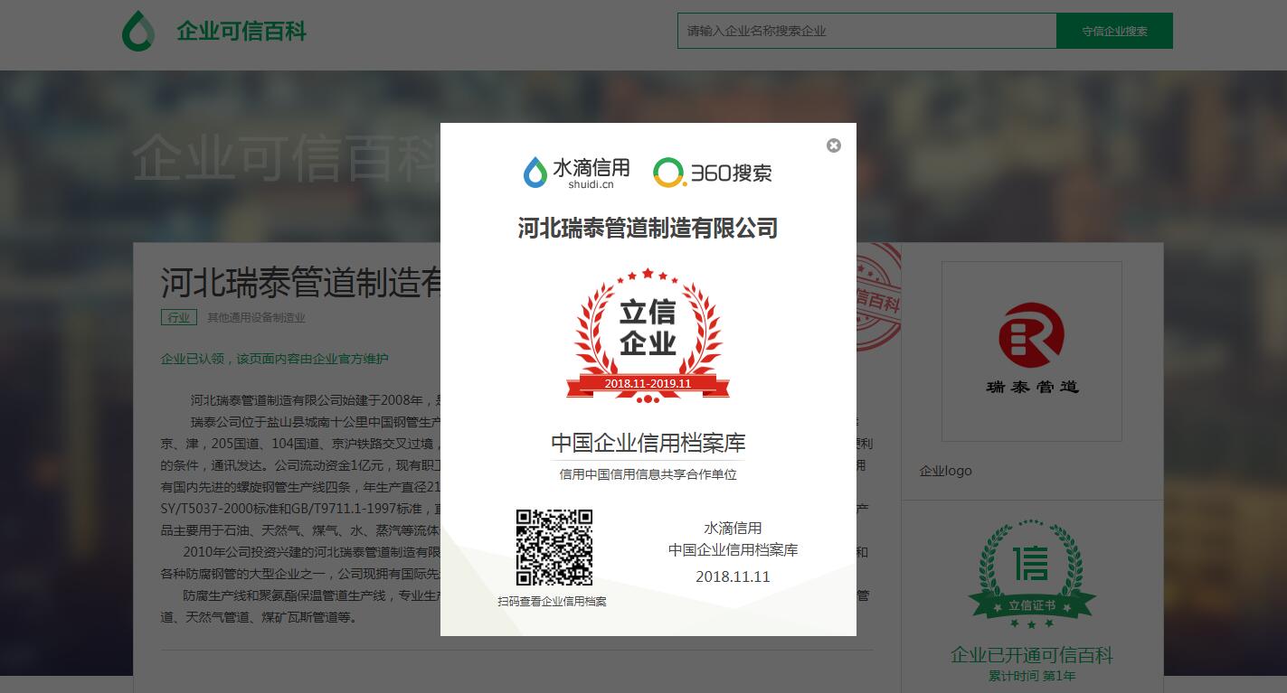Click the green 立信证书 badge icon
This screenshot has height=693, width=1287.
click(x=1032, y=575)
